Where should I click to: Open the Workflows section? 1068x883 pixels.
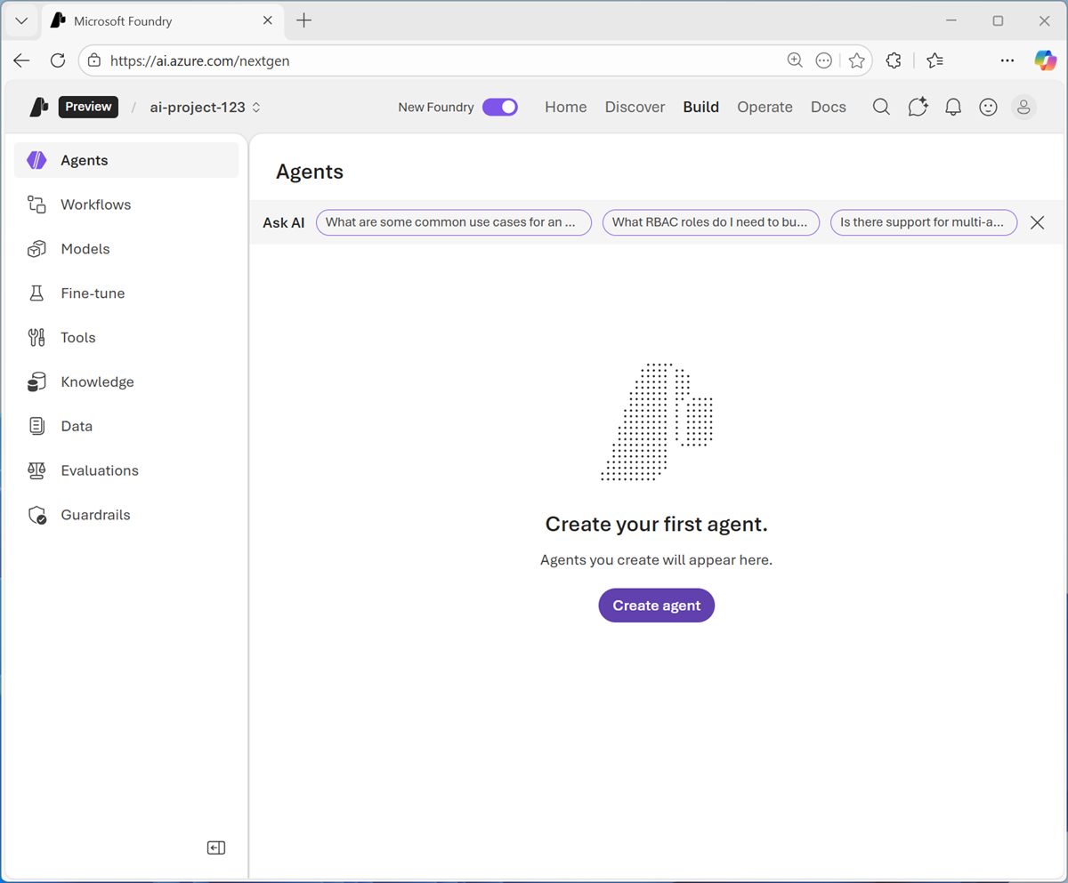tap(95, 205)
